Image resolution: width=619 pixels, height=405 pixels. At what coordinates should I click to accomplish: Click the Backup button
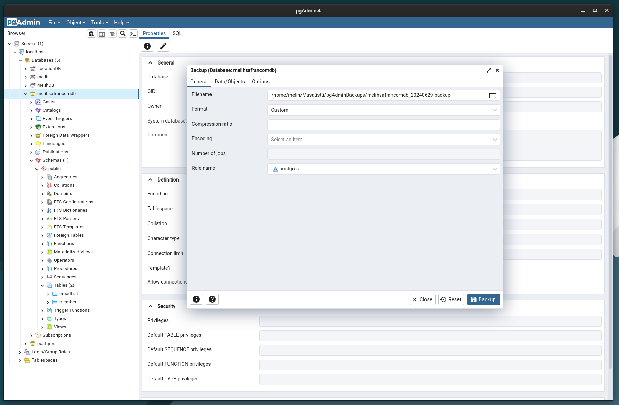tap(484, 299)
